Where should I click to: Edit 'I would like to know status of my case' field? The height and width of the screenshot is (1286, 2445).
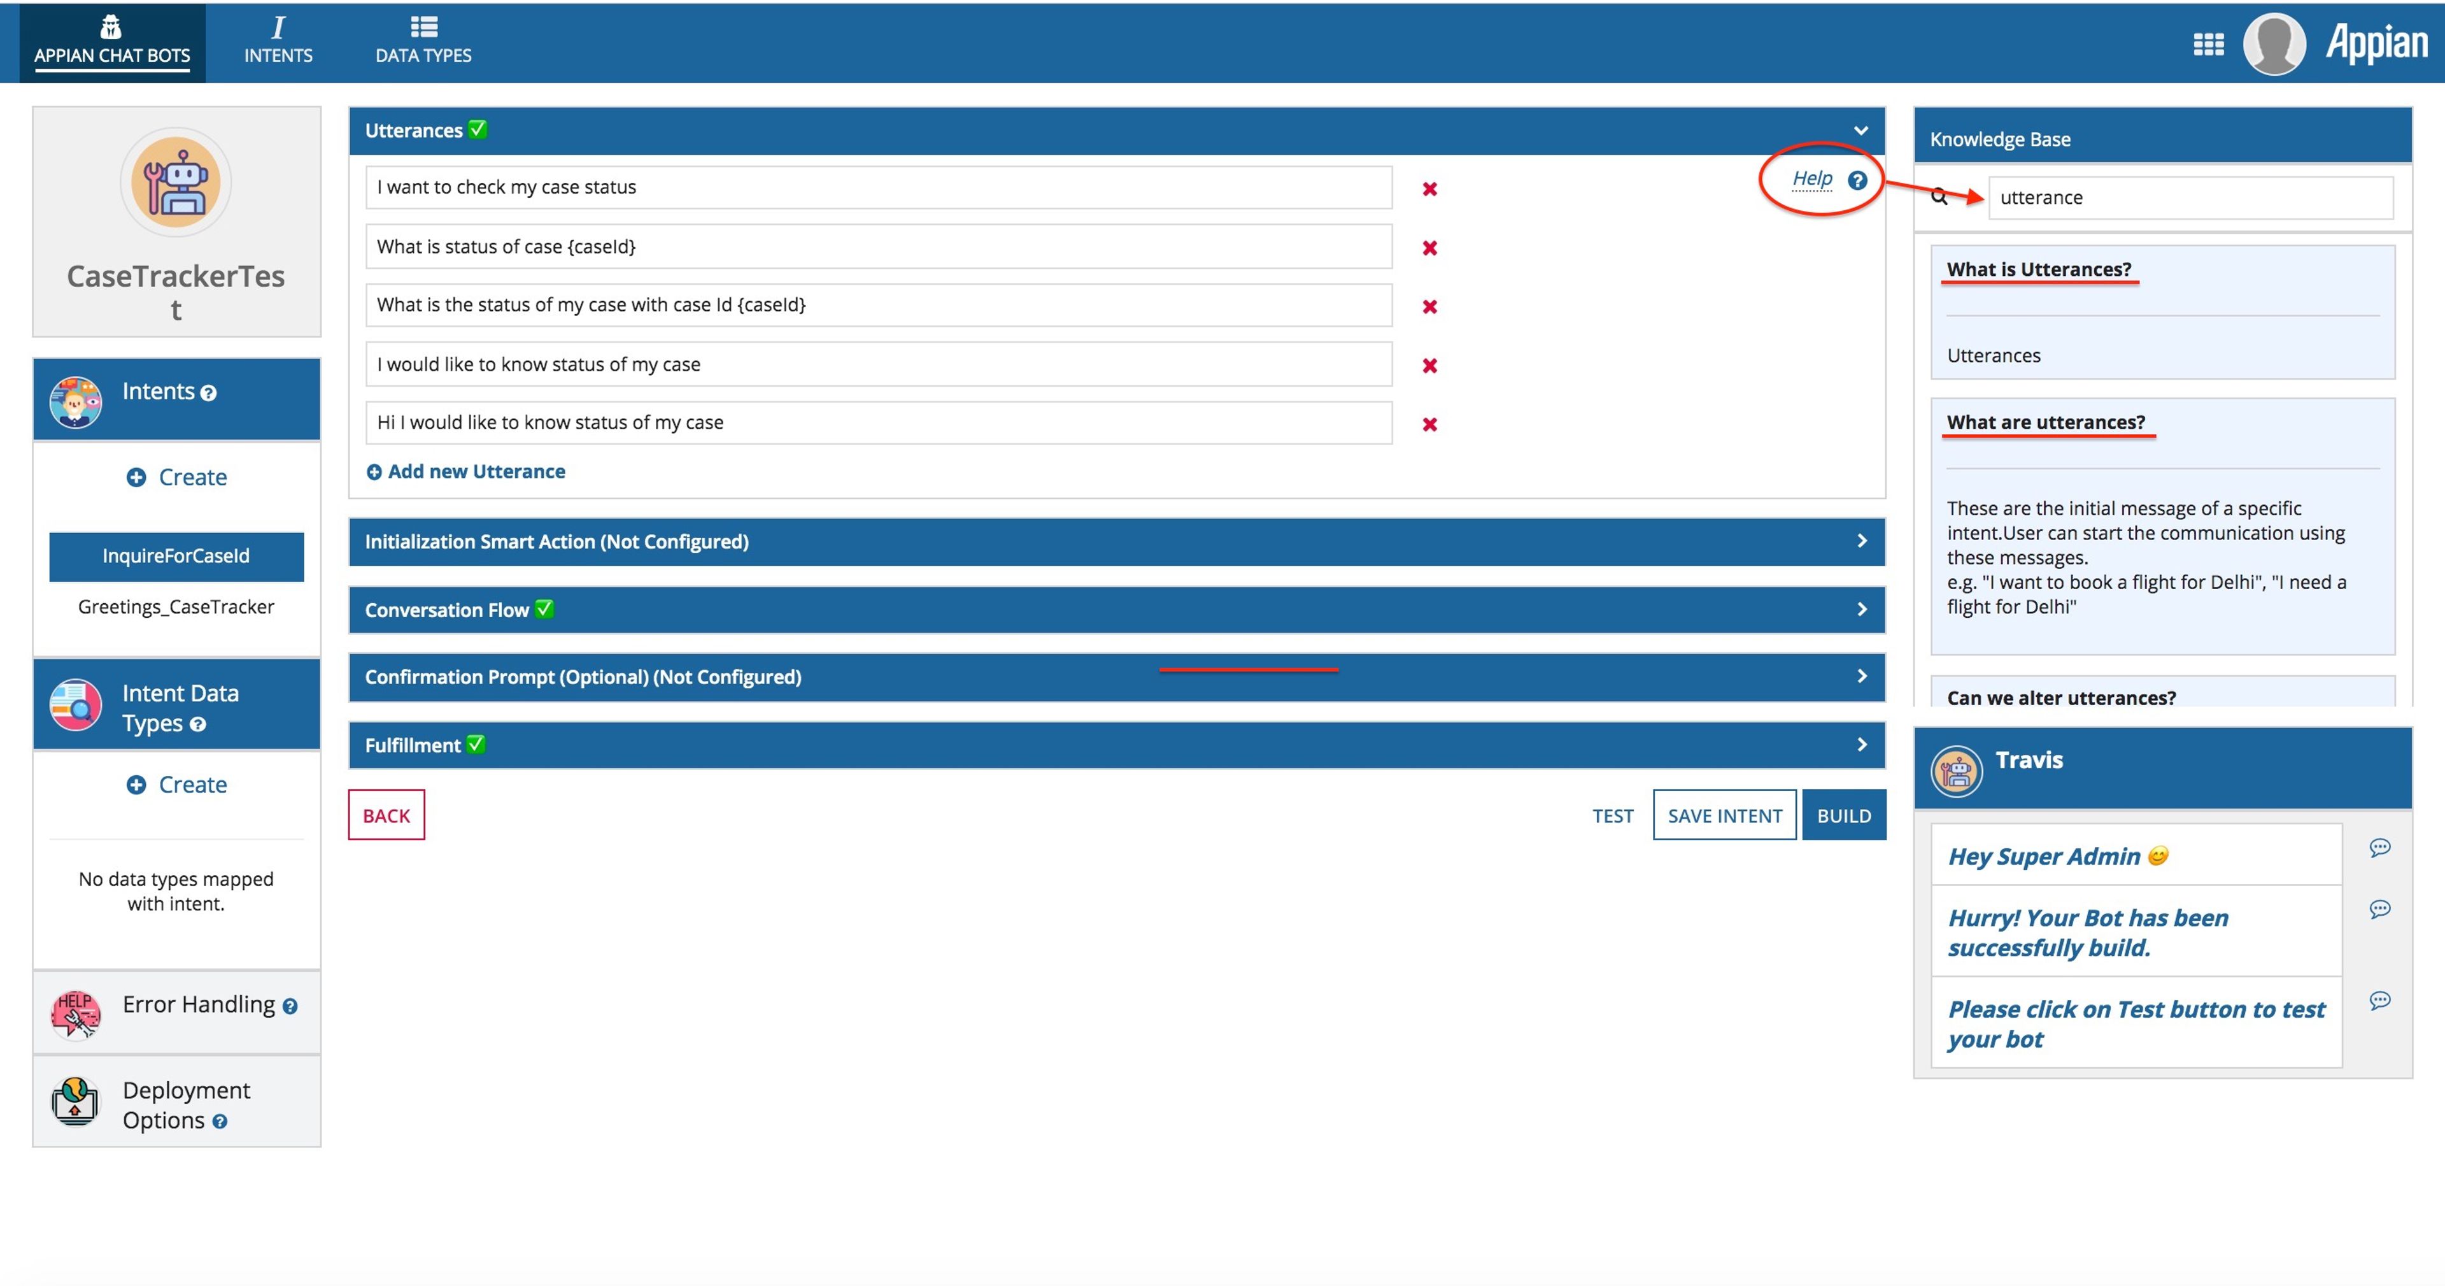879,364
